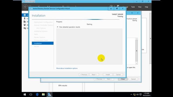
Task: Click Close in the background wizard window
Action: click(123, 79)
